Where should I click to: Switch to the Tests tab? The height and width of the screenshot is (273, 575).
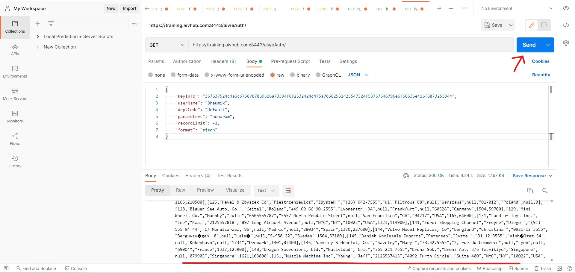tap(325, 61)
